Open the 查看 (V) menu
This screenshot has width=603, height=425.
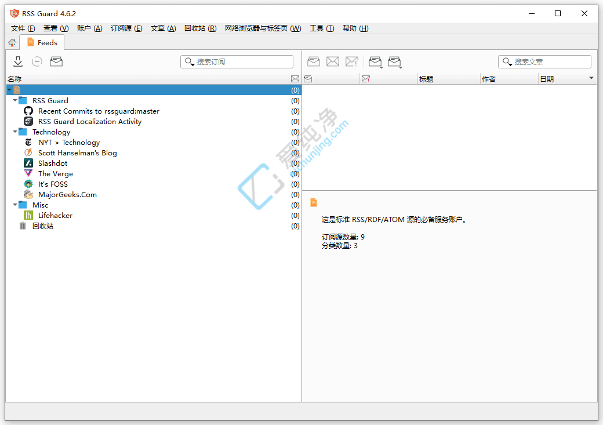(56, 28)
